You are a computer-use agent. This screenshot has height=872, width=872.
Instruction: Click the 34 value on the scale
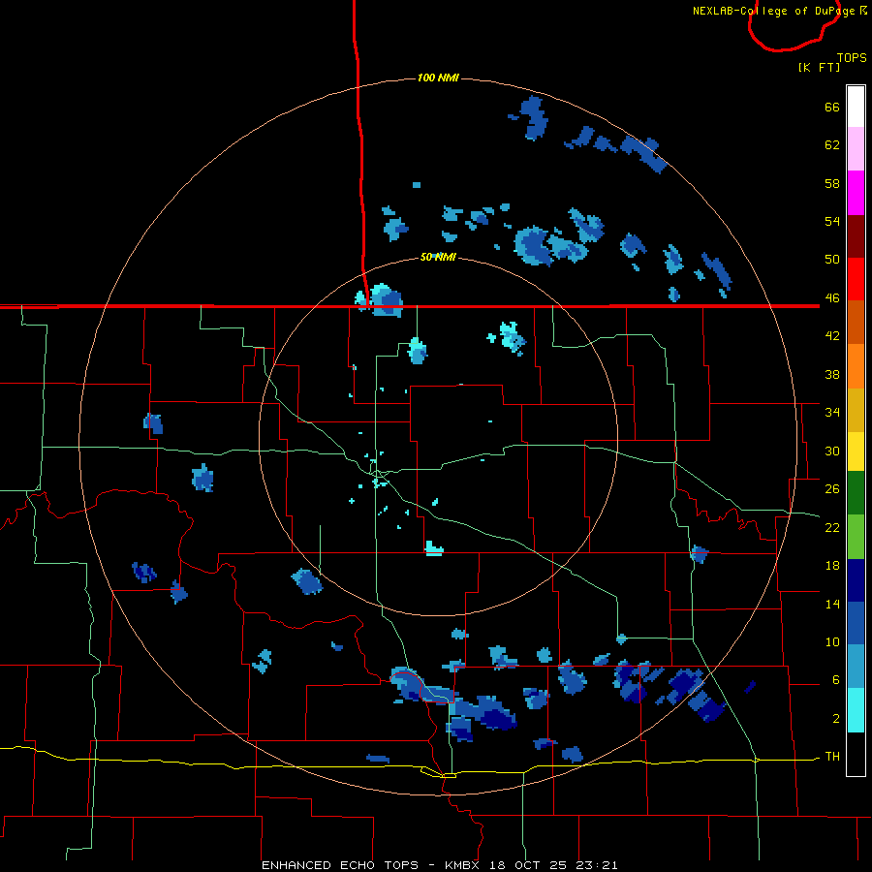[x=832, y=413]
